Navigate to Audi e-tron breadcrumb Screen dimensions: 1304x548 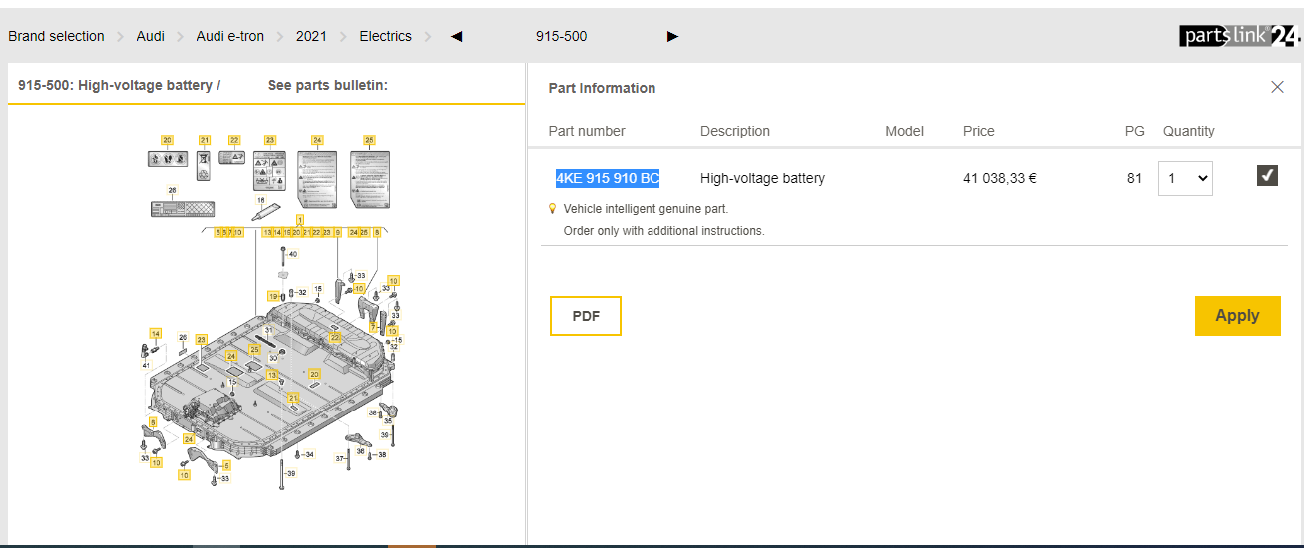pos(229,37)
